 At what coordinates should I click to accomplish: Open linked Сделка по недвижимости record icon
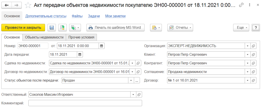pos(138,63)
